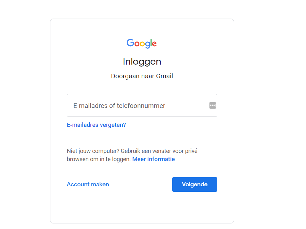Click the word privé in the notice

(191, 151)
